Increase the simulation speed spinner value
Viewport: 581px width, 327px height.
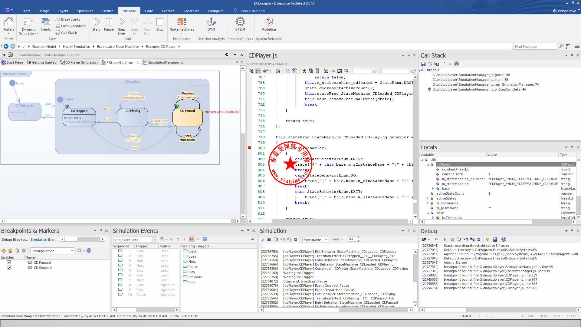(x=359, y=238)
